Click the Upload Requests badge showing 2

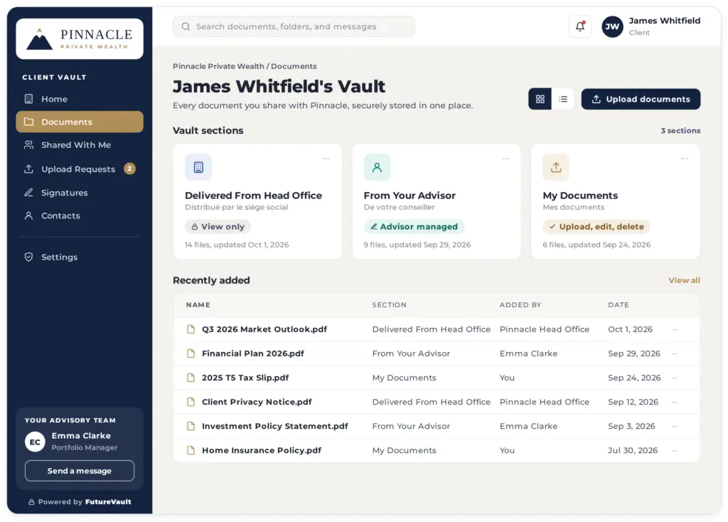(129, 169)
